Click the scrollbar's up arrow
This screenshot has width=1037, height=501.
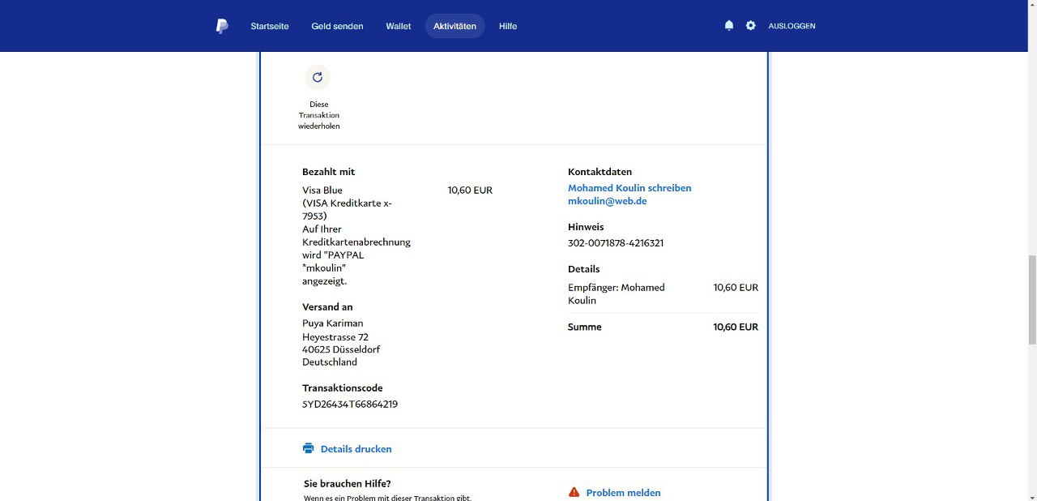[1031, 5]
